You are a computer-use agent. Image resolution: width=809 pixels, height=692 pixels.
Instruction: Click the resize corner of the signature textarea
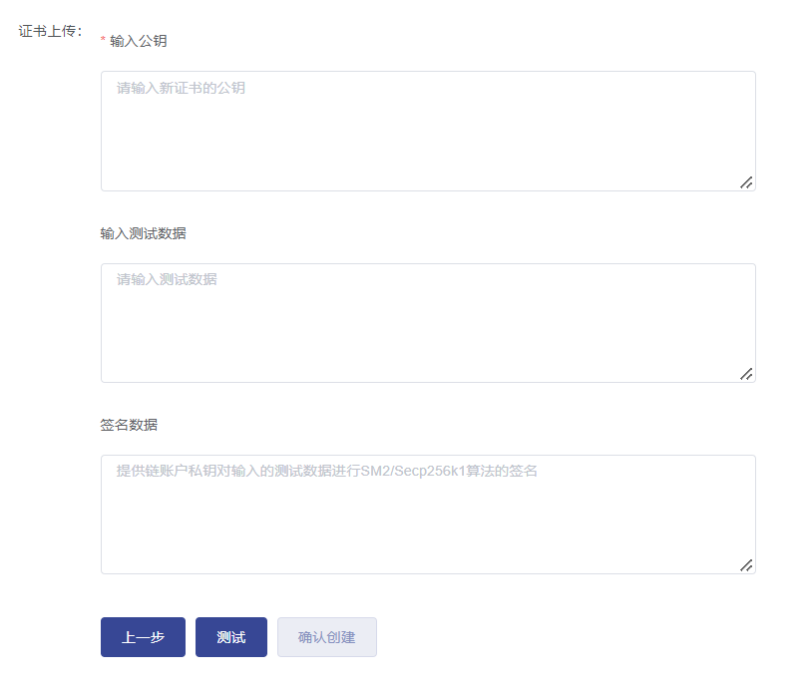coord(749,563)
